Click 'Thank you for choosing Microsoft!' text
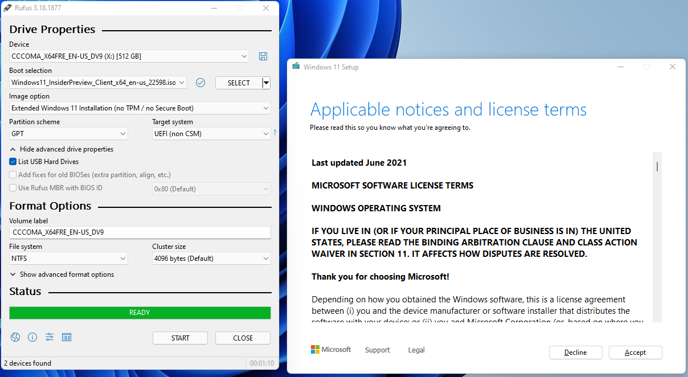Image resolution: width=688 pixels, height=377 pixels. tap(380, 277)
